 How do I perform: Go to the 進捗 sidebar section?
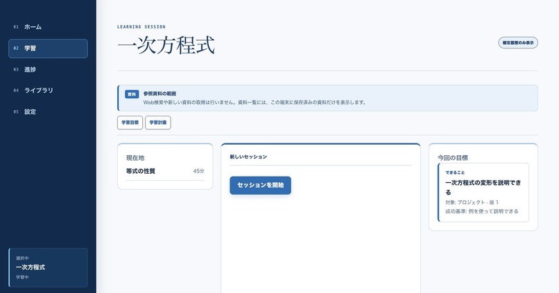tap(48, 69)
